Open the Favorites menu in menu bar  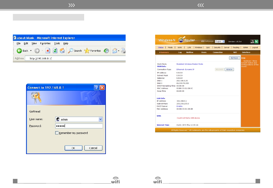[x=45, y=43]
